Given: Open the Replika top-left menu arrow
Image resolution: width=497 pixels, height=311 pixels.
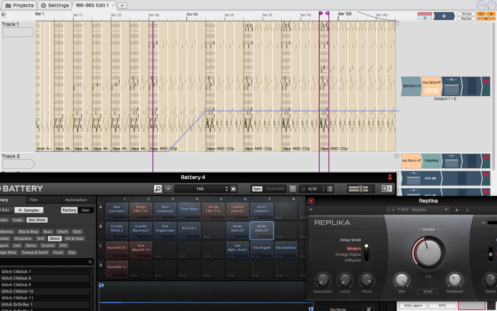Looking at the screenshot, I should click(311, 210).
